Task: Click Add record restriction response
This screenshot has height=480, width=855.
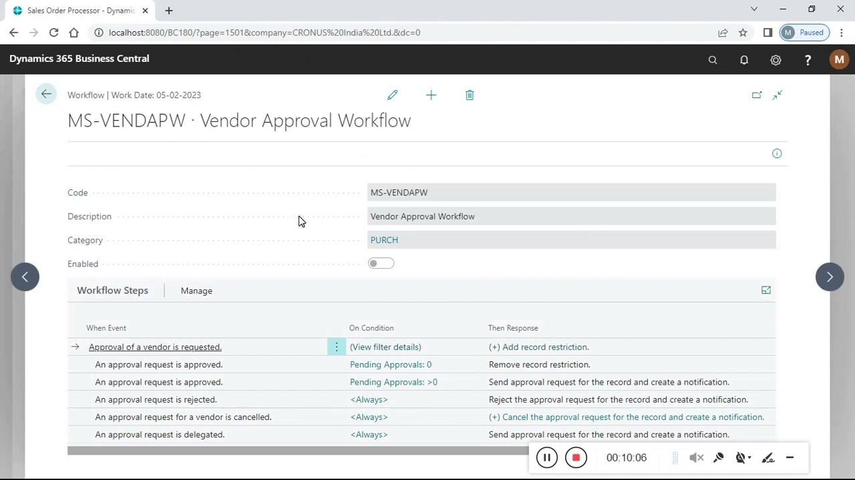Action: [538, 347]
